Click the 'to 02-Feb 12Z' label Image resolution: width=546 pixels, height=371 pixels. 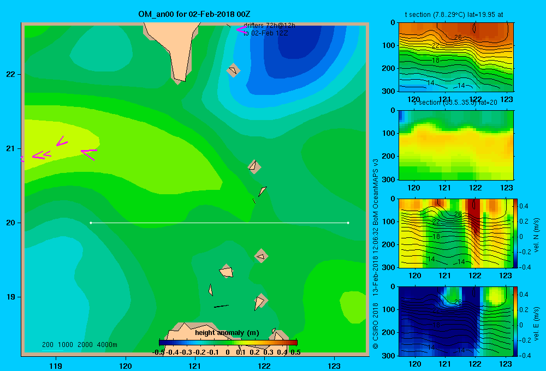(x=266, y=33)
